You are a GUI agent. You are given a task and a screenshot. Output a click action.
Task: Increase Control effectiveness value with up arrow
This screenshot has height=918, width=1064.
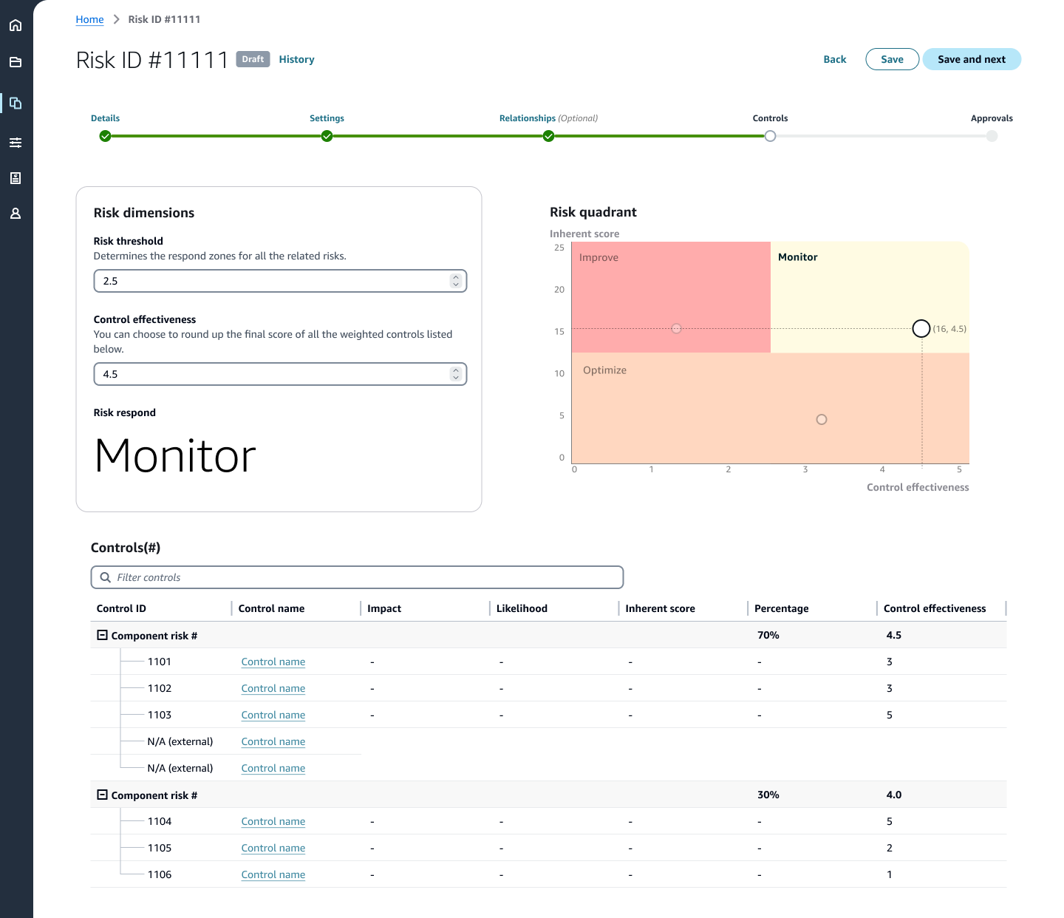pos(456,370)
